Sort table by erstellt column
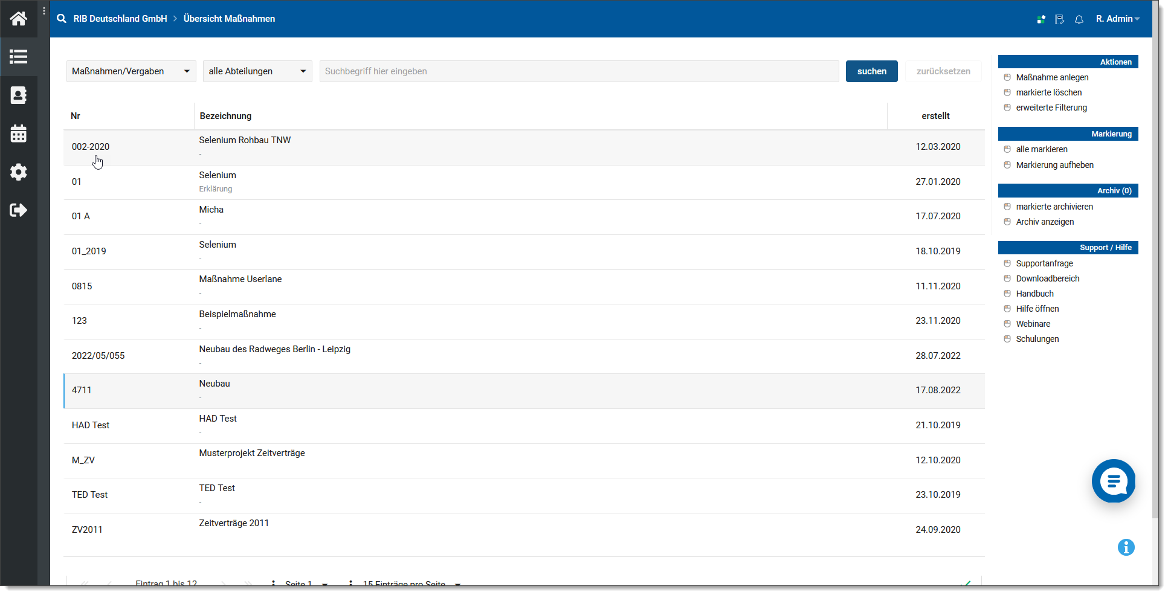The height and width of the screenshot is (595, 1168). point(935,116)
